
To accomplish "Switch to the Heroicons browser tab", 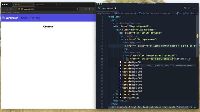I will coord(47,5).
